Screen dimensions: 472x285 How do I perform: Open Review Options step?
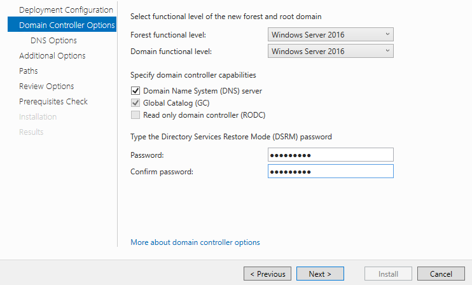tap(46, 87)
